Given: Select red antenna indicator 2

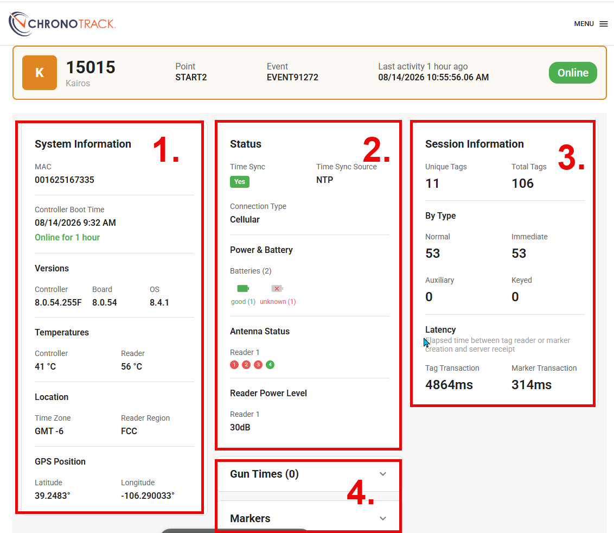Looking at the screenshot, I should pyautogui.click(x=246, y=365).
